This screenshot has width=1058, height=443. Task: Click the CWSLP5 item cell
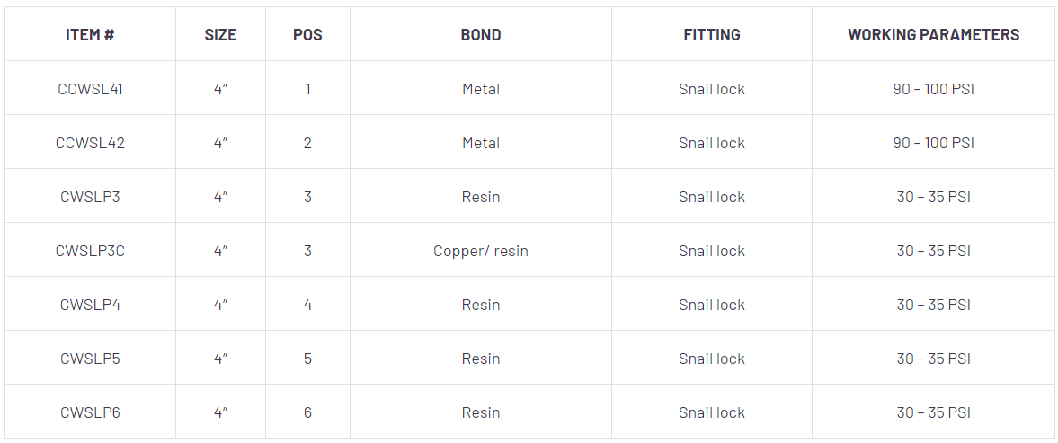pos(90,359)
